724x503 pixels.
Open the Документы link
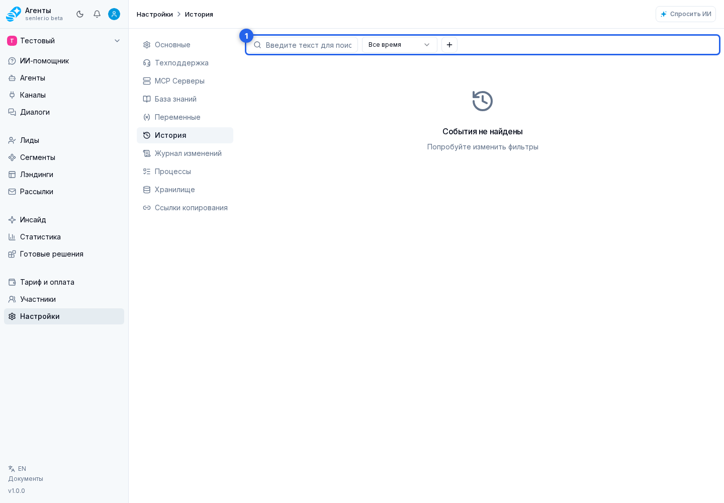pos(26,479)
